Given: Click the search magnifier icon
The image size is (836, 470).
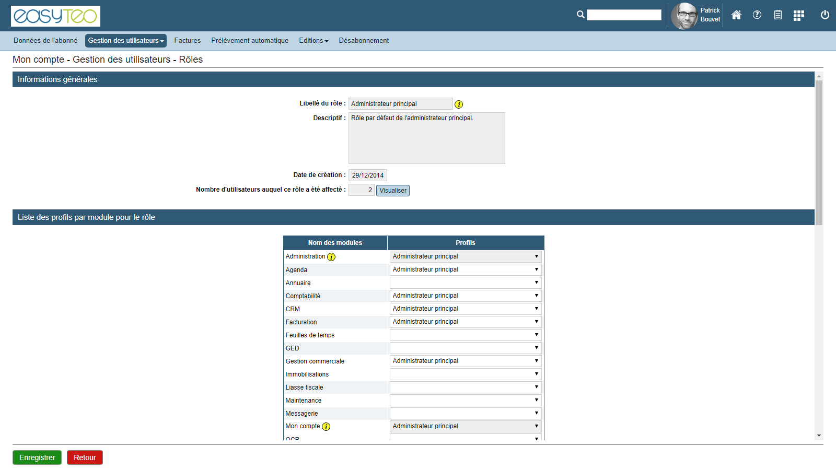Looking at the screenshot, I should (580, 15).
